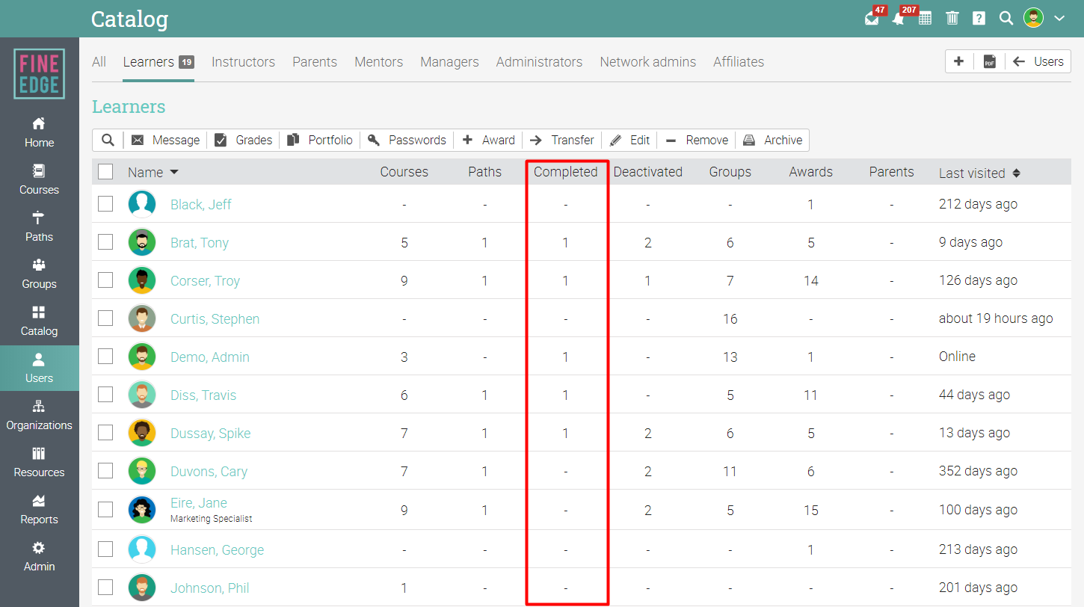Click the Courses column header
The width and height of the screenshot is (1084, 607).
pos(404,172)
